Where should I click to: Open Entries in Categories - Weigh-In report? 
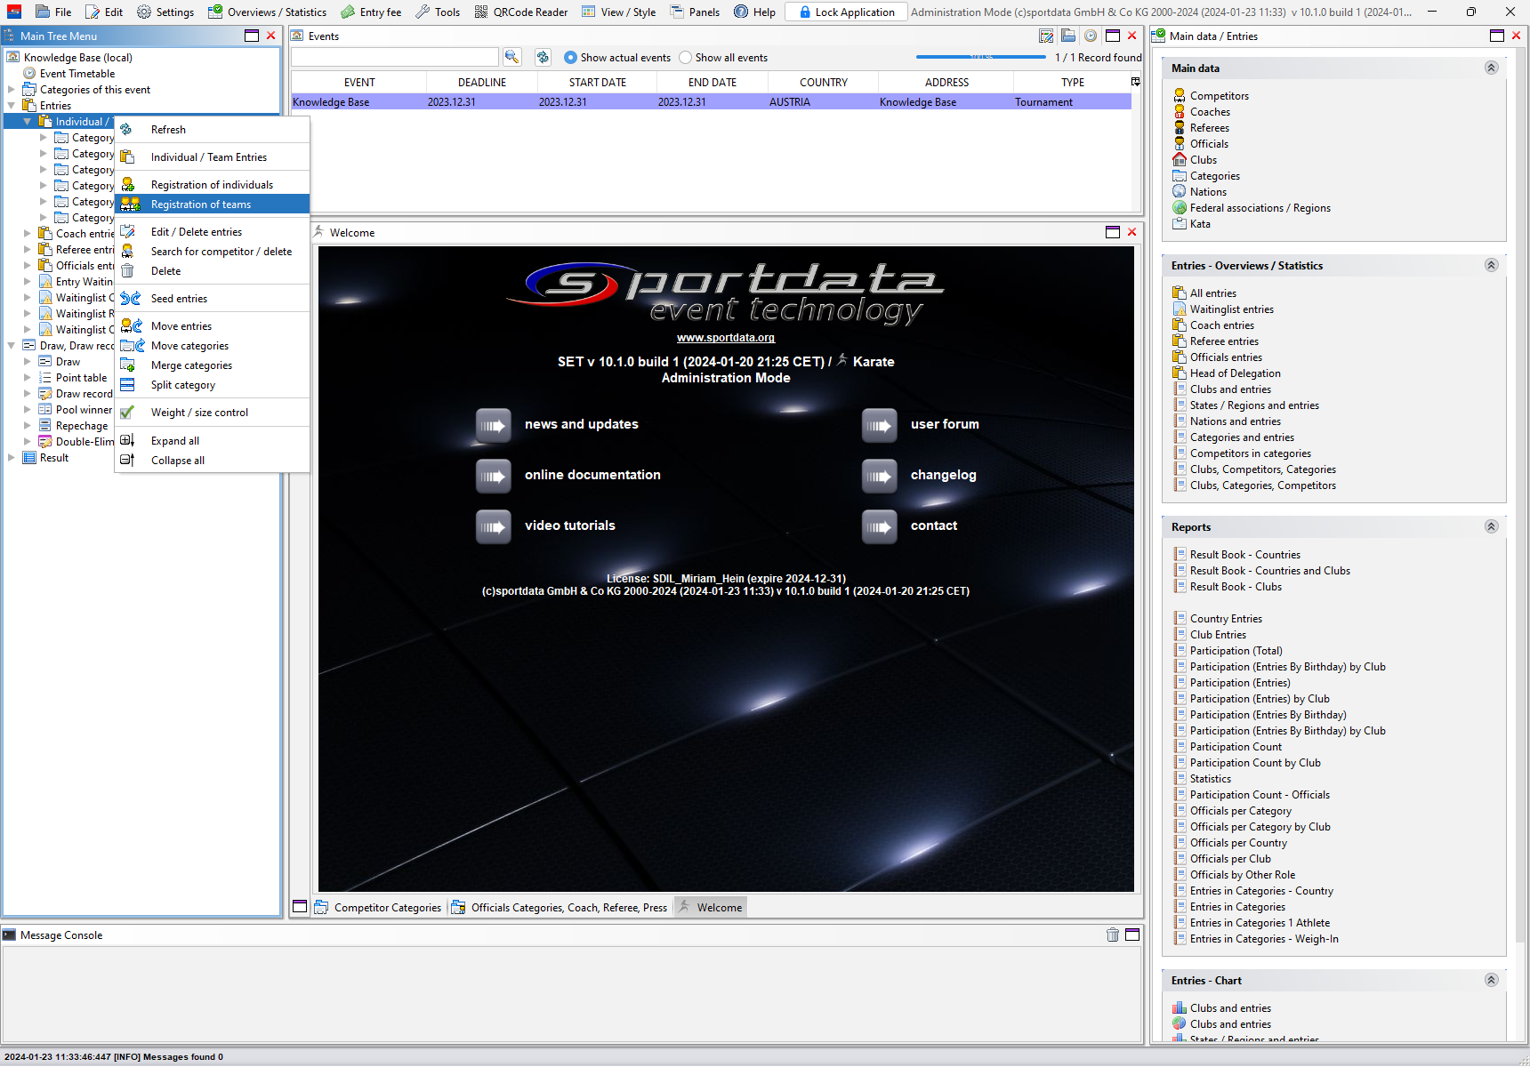(1264, 939)
